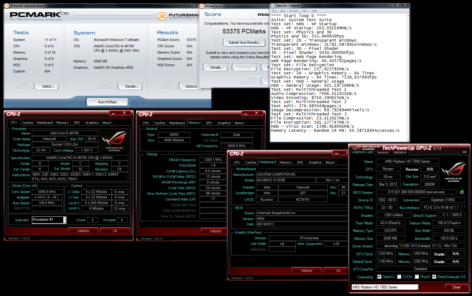The image size is (472, 296).
Task: Open Notepad Help menu
Action: pyautogui.click(x=314, y=11)
